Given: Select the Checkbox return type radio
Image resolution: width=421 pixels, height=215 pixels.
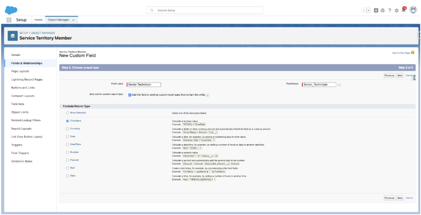Looking at the screenshot, I should click(x=67, y=121).
